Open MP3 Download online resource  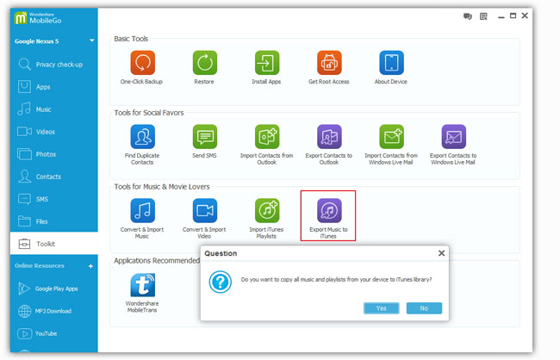click(54, 311)
